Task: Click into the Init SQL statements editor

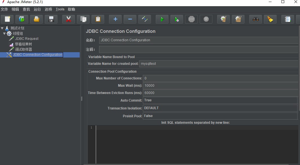Action: (x=197, y=144)
